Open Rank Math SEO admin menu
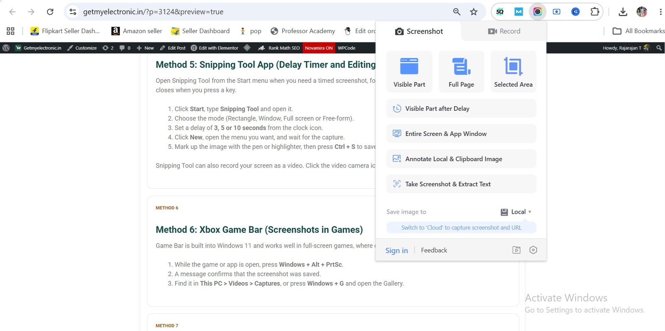Viewport: 665px width, 331px height. [x=279, y=48]
